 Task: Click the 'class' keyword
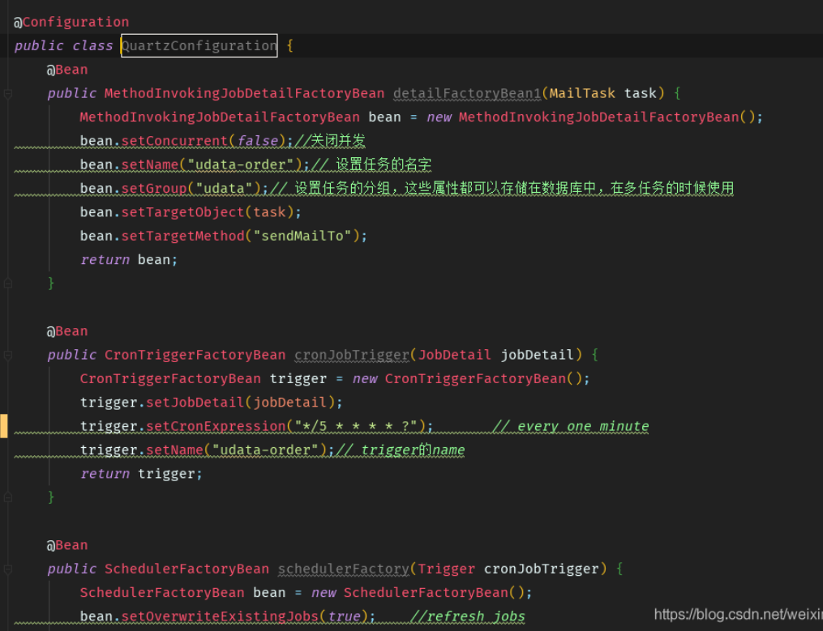coord(92,45)
